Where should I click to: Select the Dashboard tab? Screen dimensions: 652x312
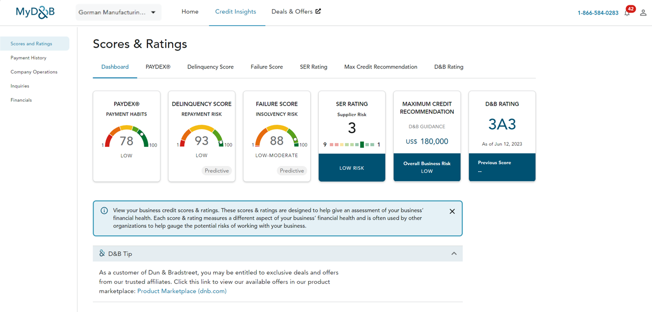[115, 67]
